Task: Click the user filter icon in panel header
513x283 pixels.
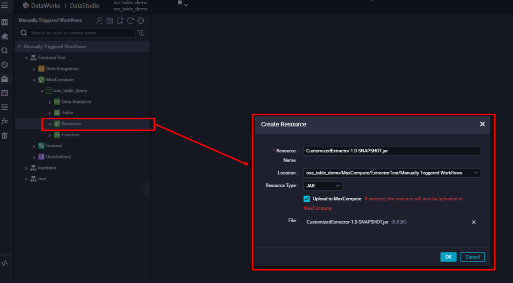Action: click(100, 21)
